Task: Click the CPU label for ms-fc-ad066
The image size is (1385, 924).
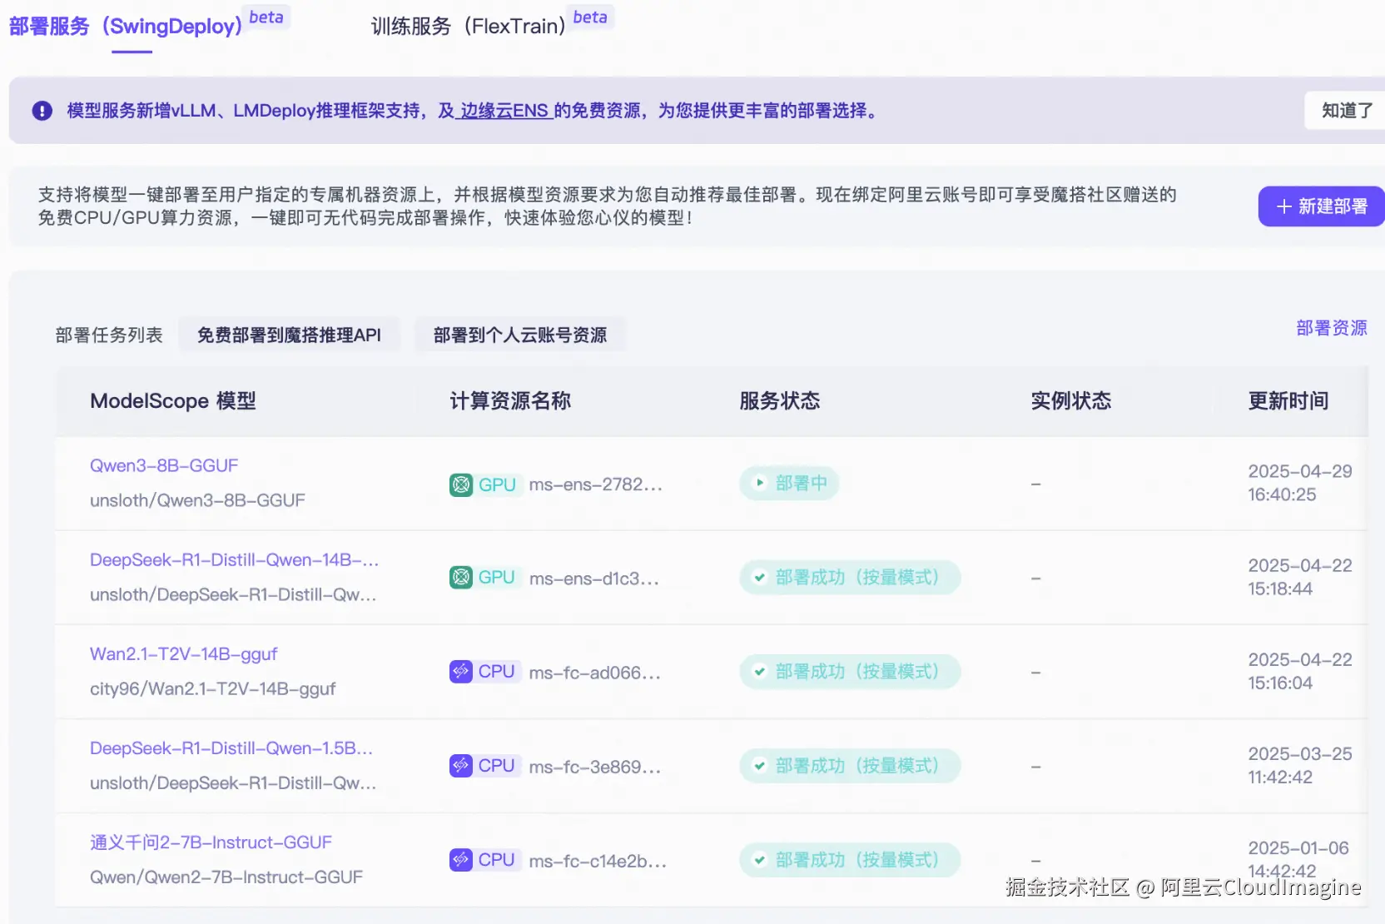Action: 497,671
